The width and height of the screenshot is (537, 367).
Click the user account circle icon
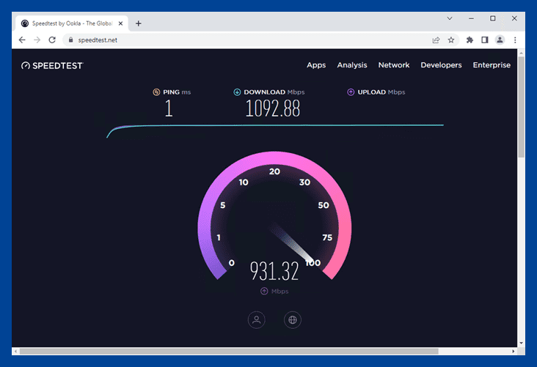pos(257,320)
